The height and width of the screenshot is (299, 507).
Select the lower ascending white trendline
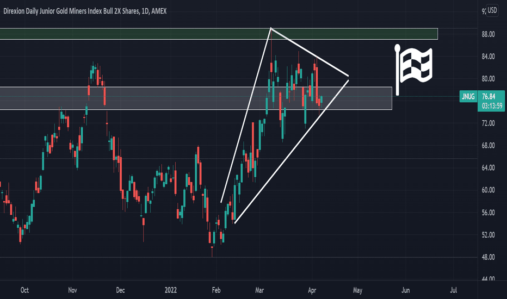point(292,152)
